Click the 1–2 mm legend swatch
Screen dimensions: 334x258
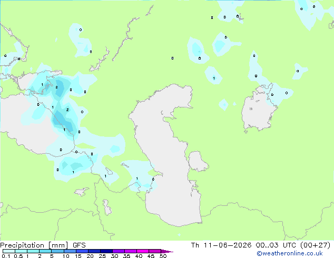tap(33, 251)
